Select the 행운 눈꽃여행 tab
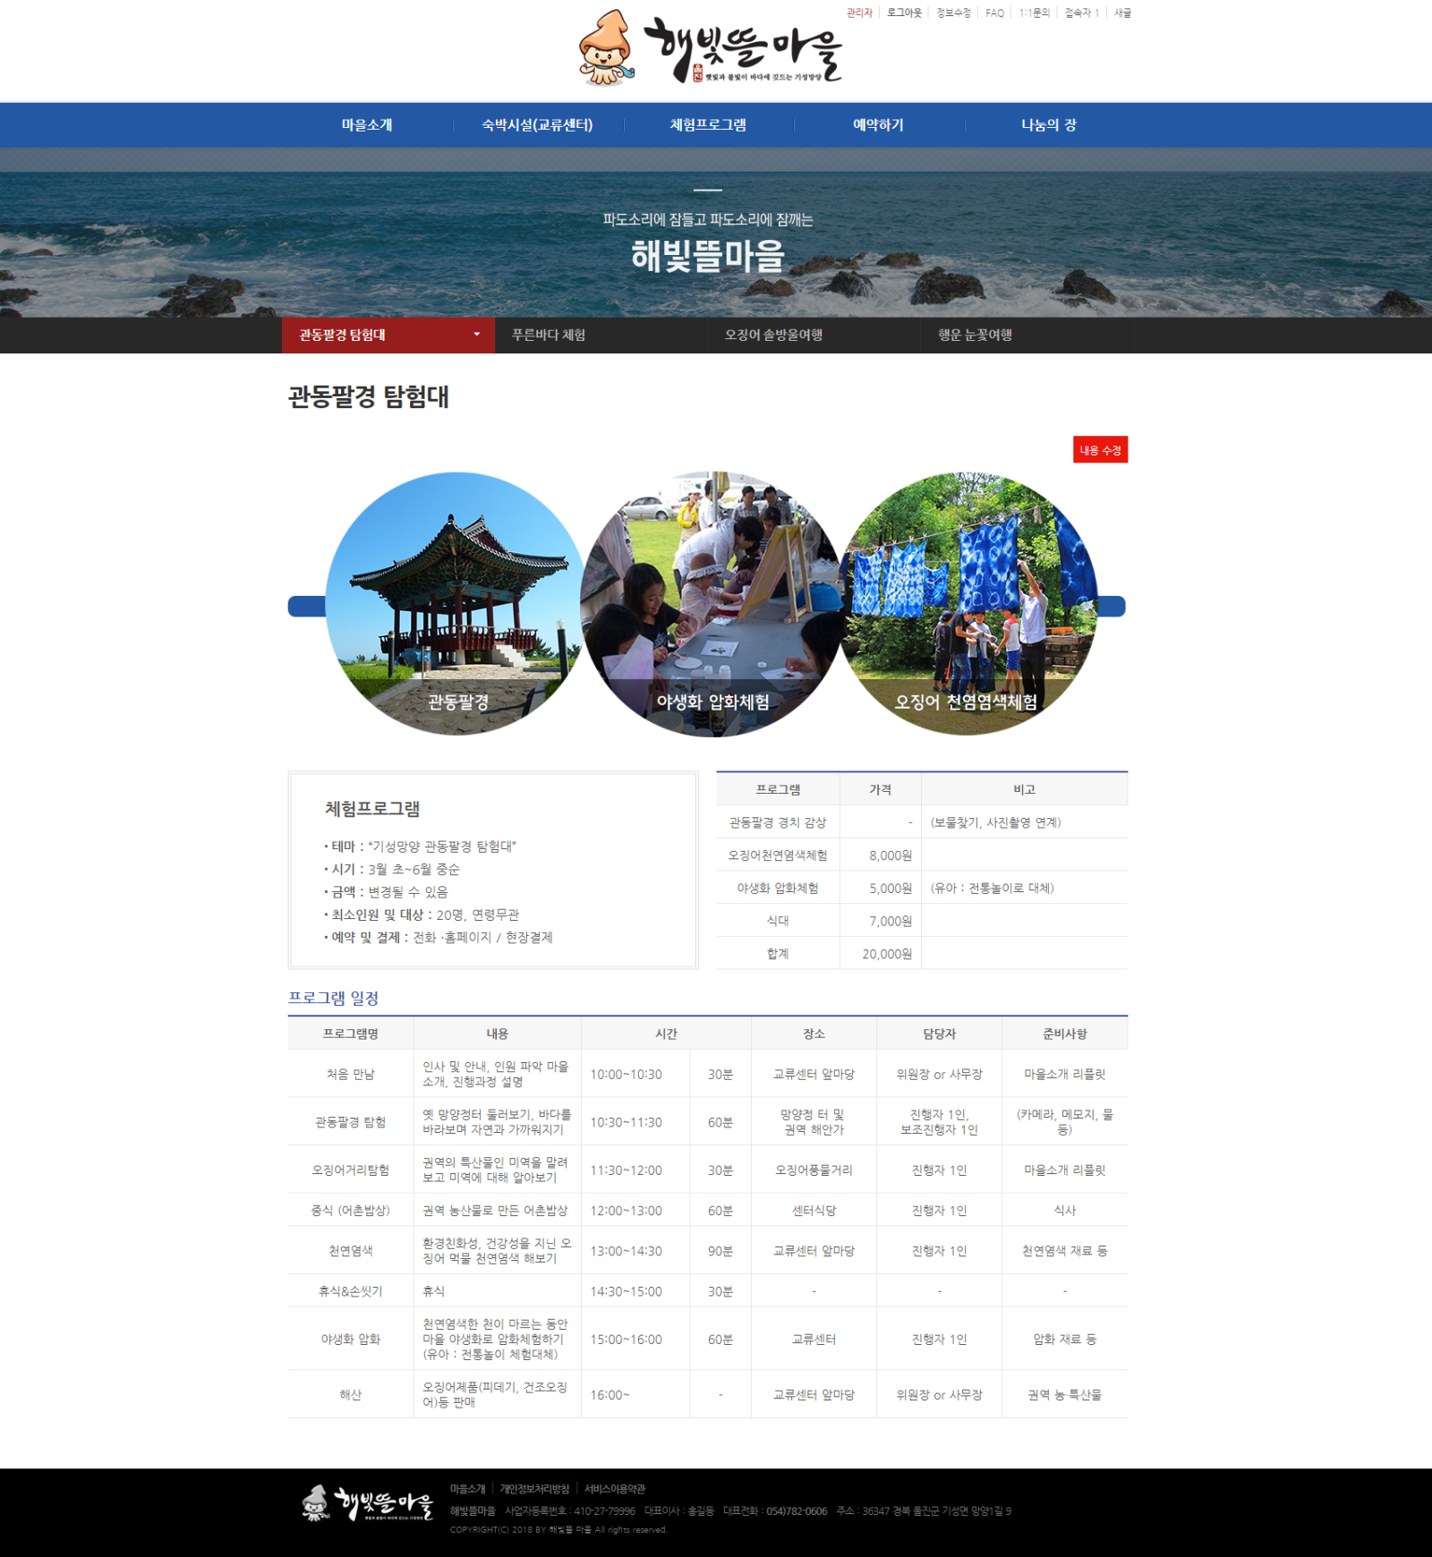 tap(976, 336)
